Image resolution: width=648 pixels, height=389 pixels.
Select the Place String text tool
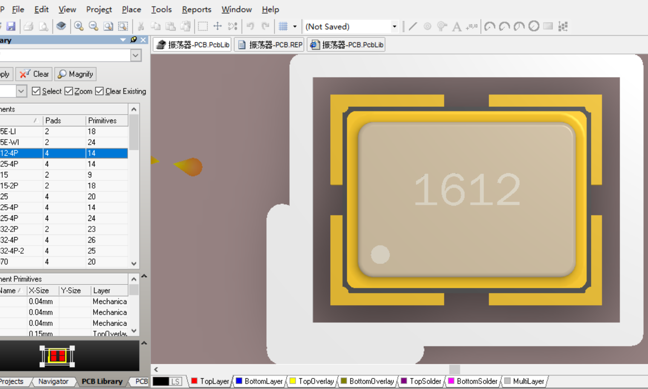pyautogui.click(x=456, y=27)
